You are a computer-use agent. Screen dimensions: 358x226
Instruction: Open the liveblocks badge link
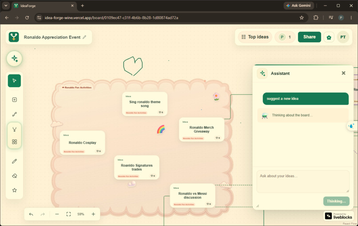339,216
